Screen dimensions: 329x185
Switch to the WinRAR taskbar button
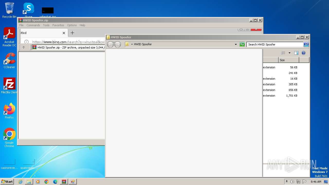point(64,182)
